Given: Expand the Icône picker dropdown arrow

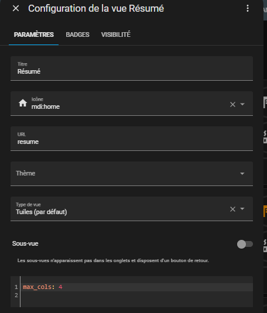Looking at the screenshot, I should (x=242, y=104).
